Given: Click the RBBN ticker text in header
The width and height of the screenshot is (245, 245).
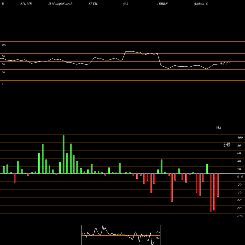Looking at the screenshot, I should tap(163, 4).
